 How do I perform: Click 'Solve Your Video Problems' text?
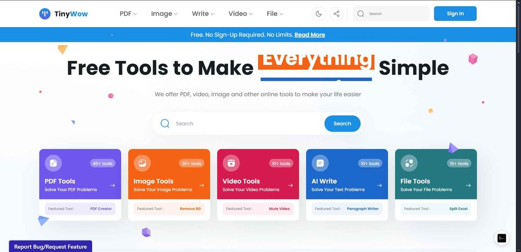click(x=251, y=190)
